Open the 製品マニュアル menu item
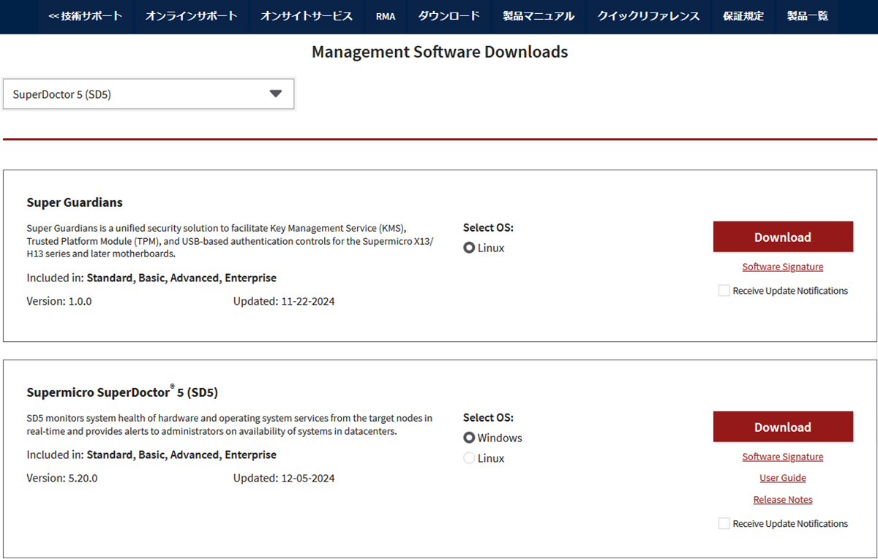Screen dimensions: 878x559 tap(539, 16)
